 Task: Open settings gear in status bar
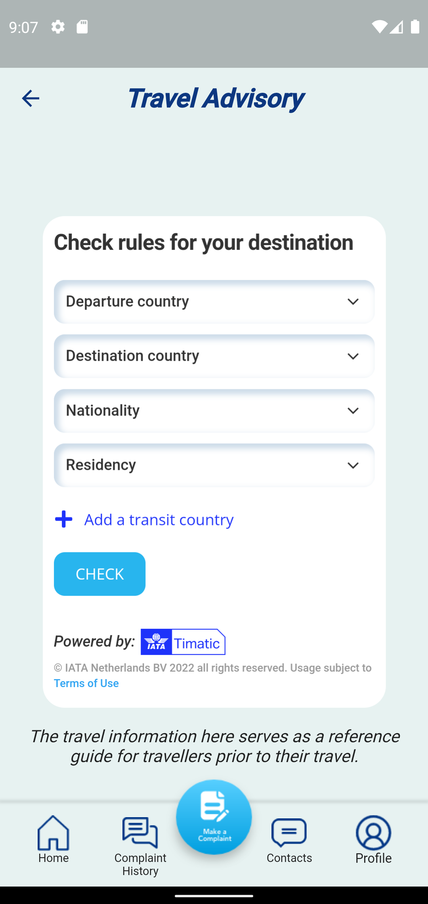[x=58, y=27]
